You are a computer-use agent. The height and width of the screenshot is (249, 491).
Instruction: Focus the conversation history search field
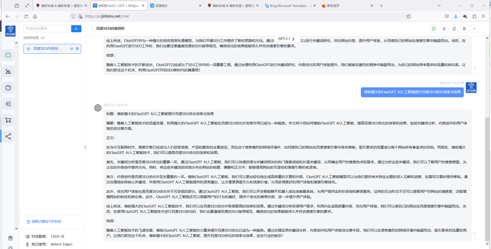point(46,29)
